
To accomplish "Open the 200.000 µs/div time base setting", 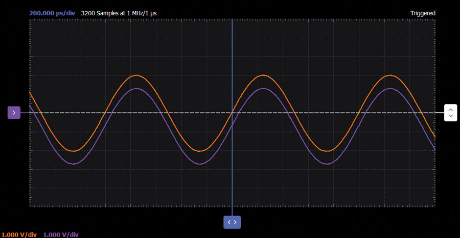I will (52, 13).
